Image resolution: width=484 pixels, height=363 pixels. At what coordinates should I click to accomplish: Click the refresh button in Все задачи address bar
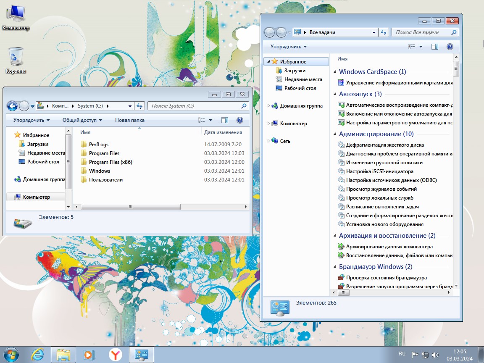pos(384,32)
